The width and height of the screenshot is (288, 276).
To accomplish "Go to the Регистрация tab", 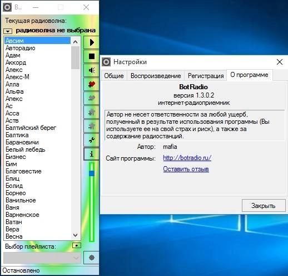I will (206, 76).
